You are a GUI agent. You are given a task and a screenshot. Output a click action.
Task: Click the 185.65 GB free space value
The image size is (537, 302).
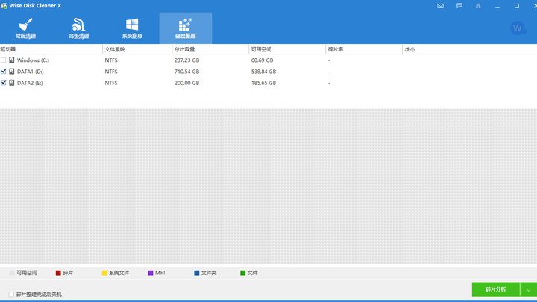coord(263,83)
